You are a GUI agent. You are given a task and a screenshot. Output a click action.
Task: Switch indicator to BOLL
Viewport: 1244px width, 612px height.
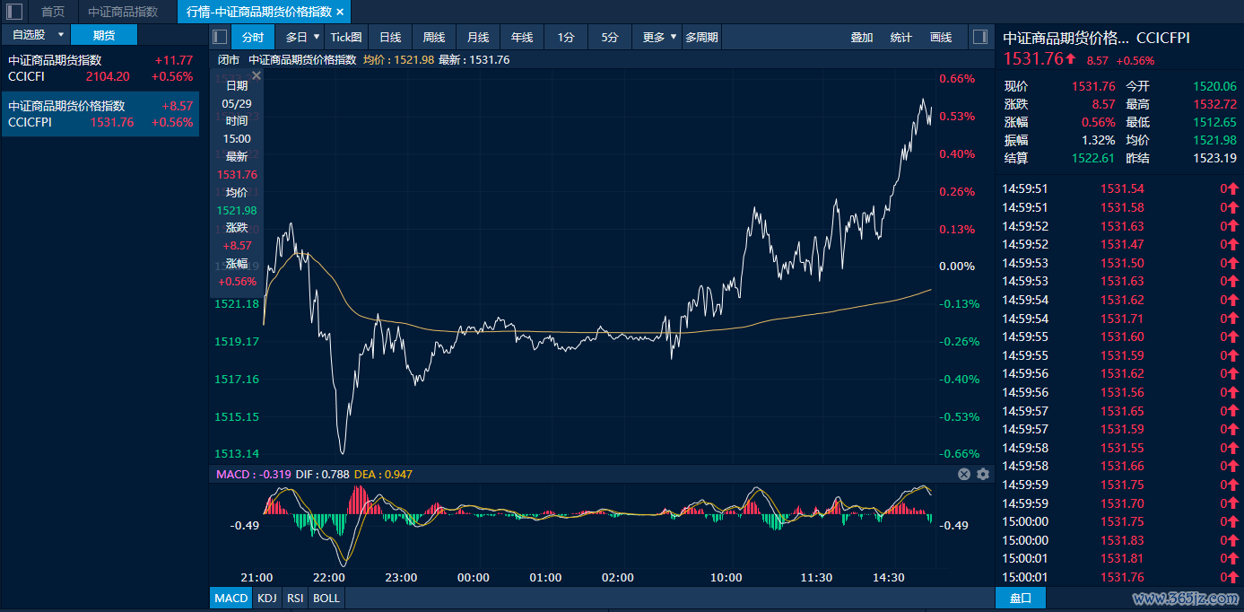[x=326, y=598]
